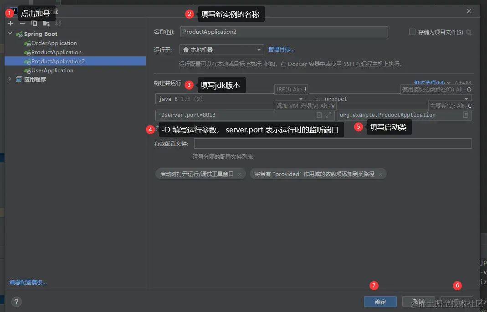Focus the 有效配置文件 input field
The image size is (487, 312).
[333, 144]
